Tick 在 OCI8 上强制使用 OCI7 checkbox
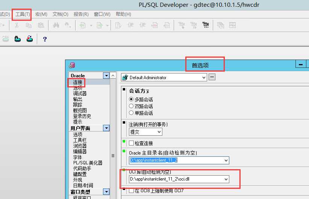 (131, 191)
